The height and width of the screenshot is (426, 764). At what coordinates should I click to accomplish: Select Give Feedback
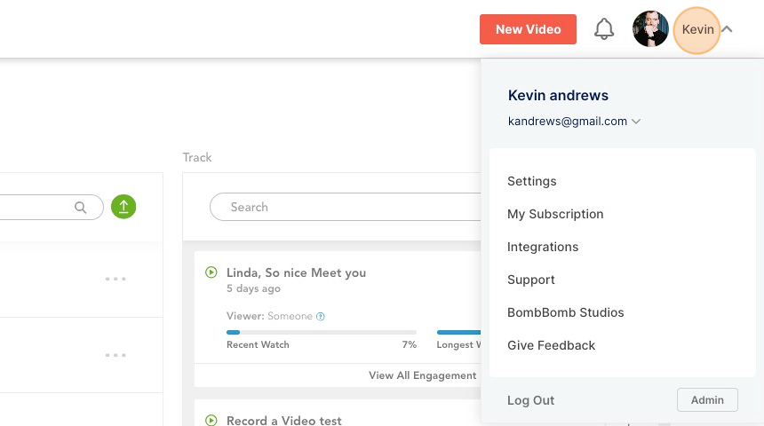click(x=551, y=345)
